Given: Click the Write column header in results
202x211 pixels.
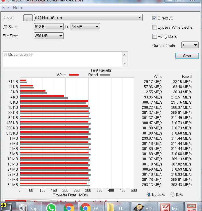Looking at the screenshot, I should coord(158,76).
